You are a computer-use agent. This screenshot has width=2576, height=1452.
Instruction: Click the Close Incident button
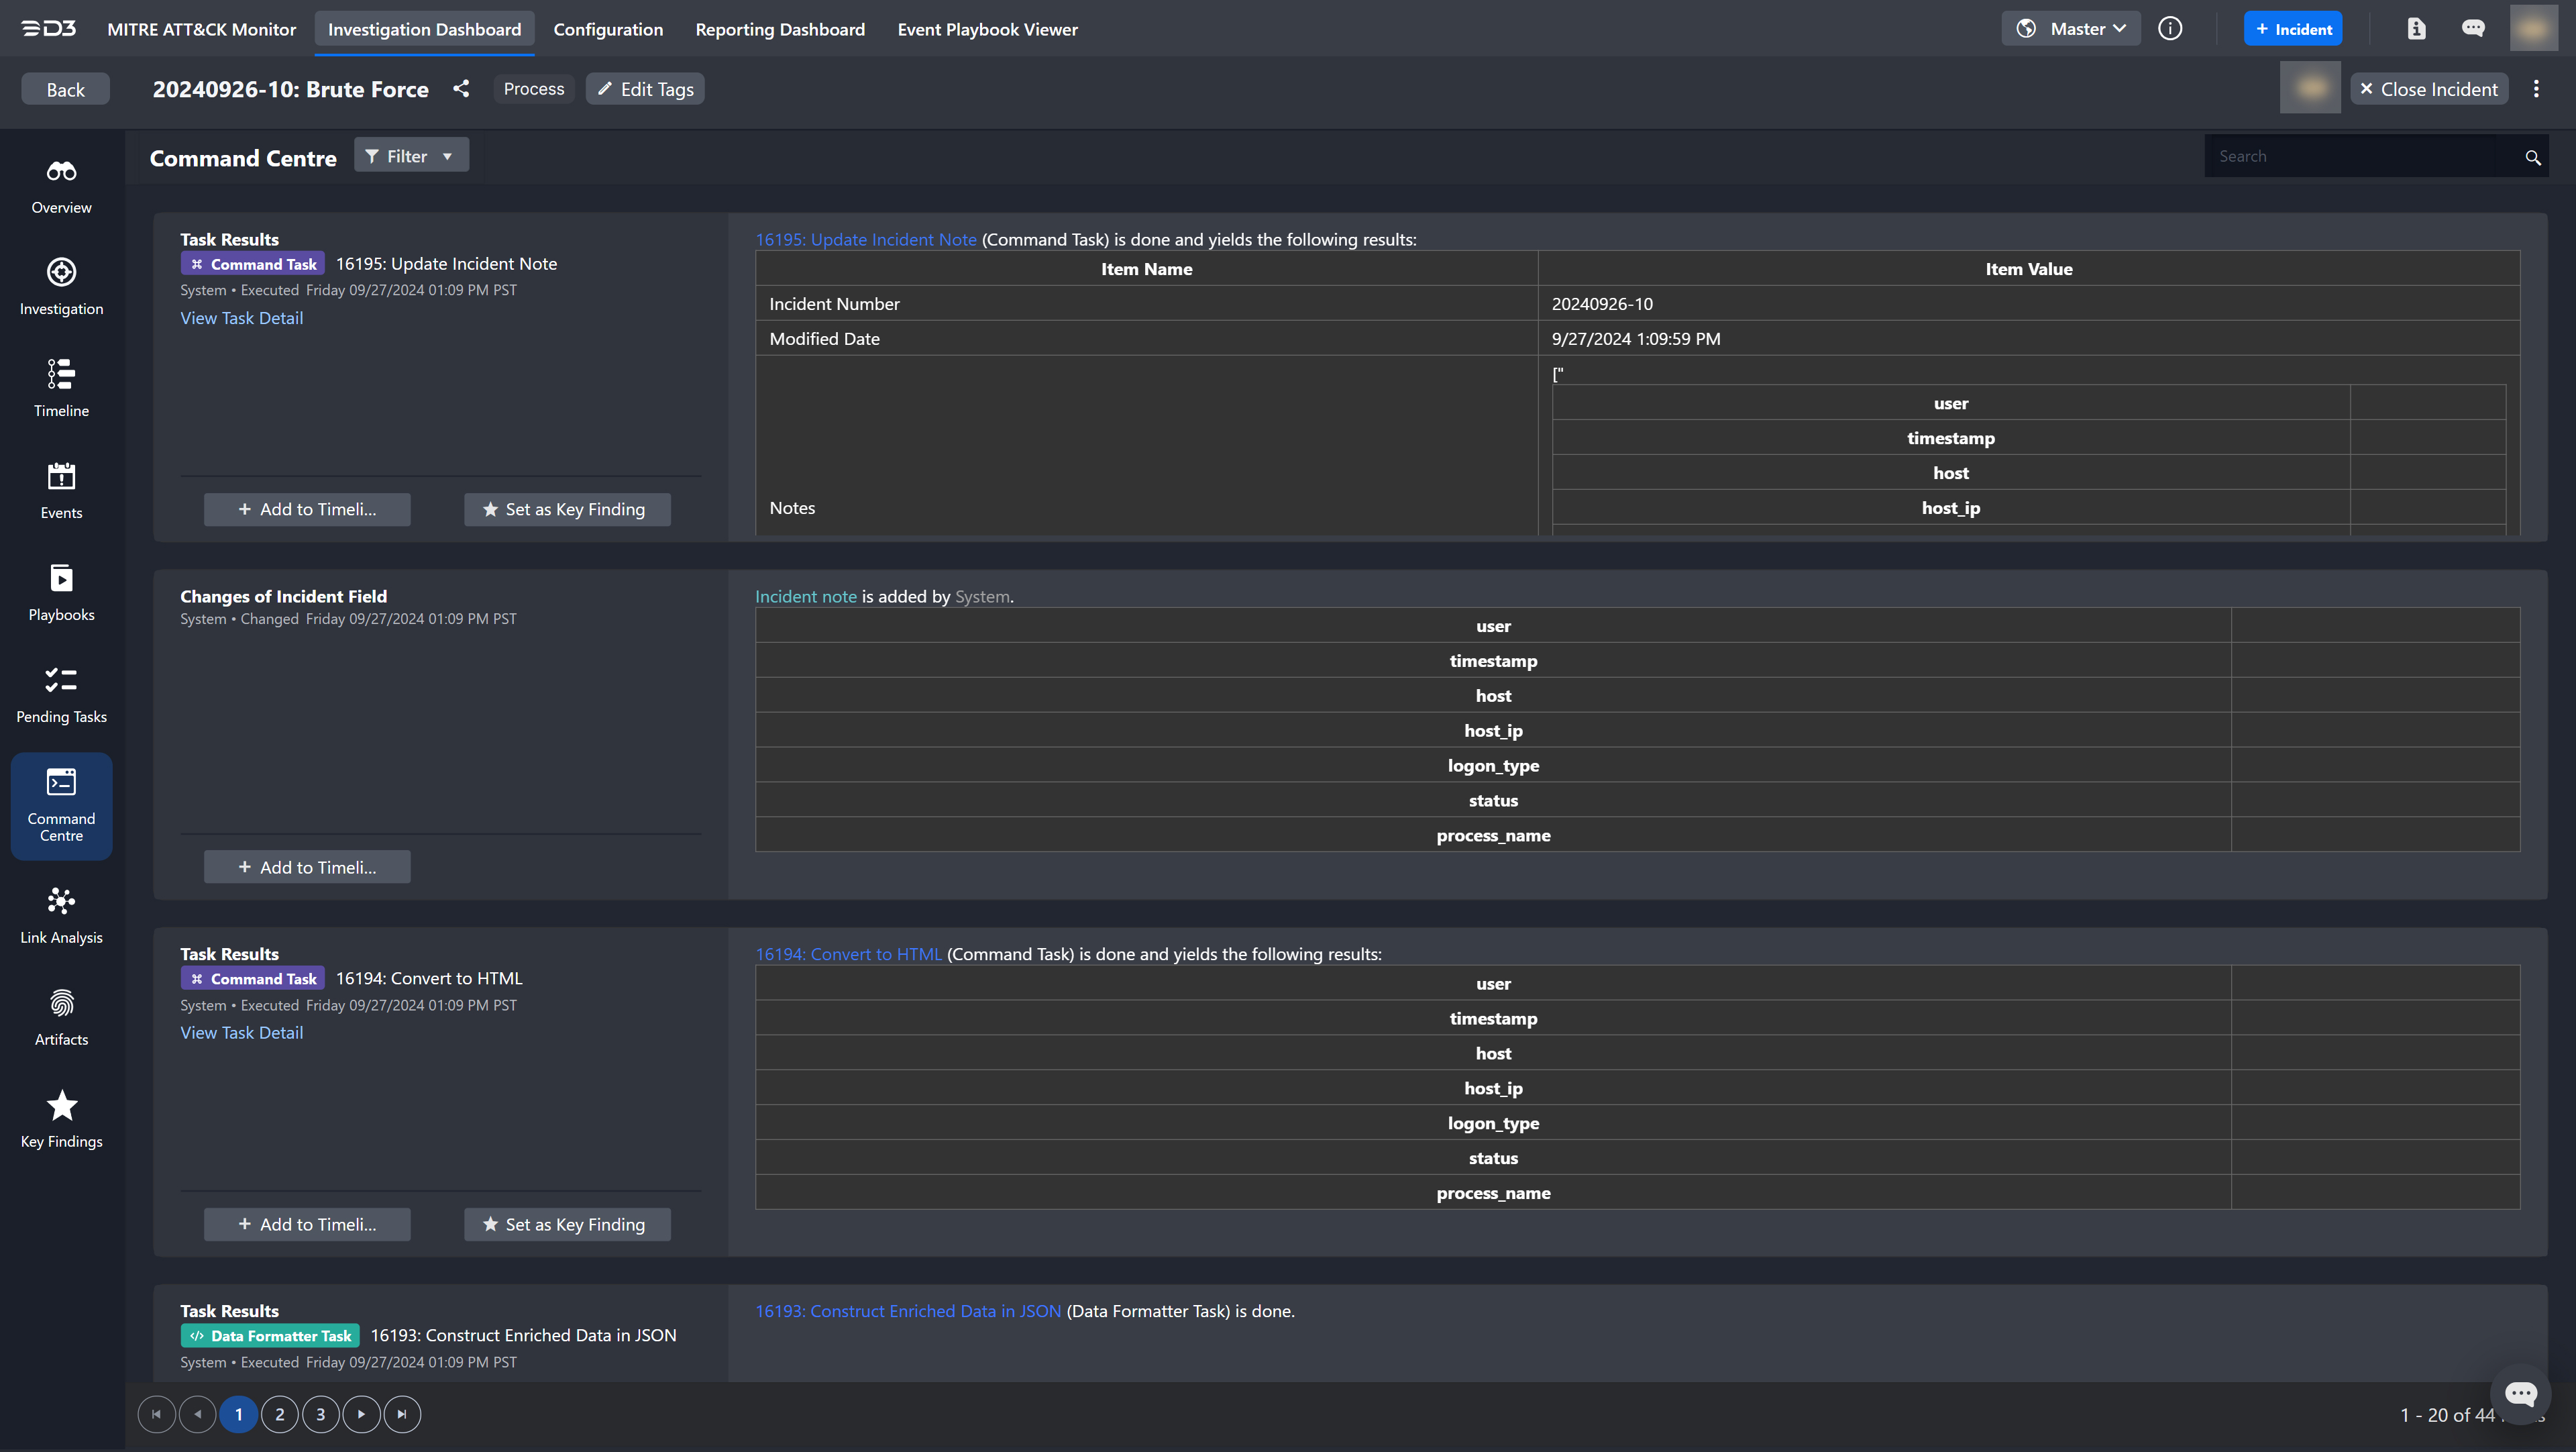point(2429,89)
